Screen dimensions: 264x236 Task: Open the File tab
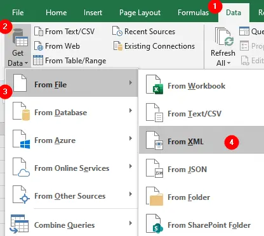coord(18,13)
